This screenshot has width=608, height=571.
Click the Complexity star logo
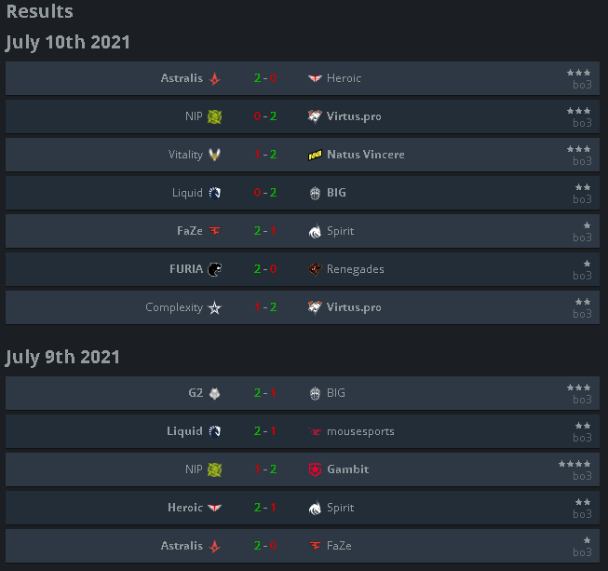point(214,307)
